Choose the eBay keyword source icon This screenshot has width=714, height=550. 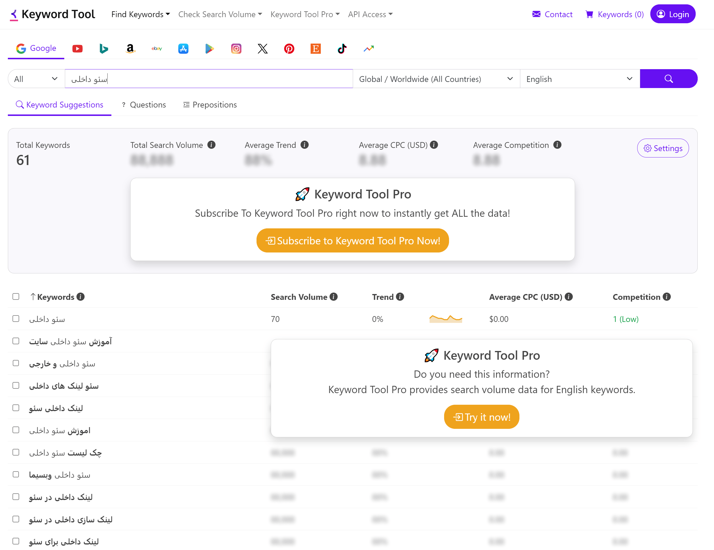156,49
